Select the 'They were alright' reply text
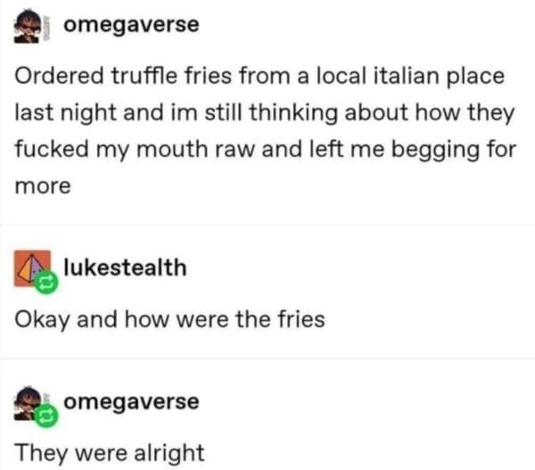The image size is (535, 470). point(110,453)
